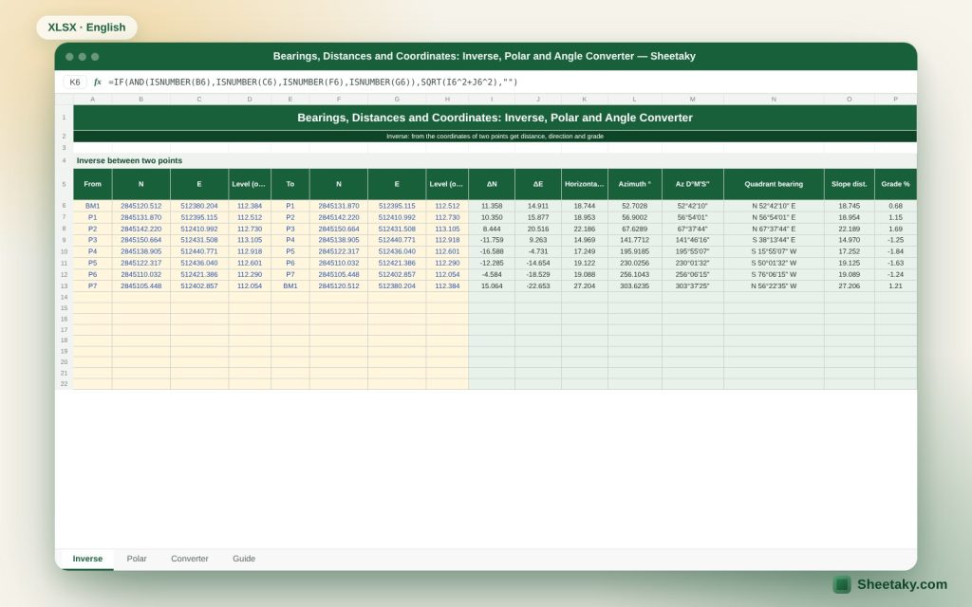
Task: Select the 'N 52°42'10" E' bearing cell
Action: [x=774, y=206]
